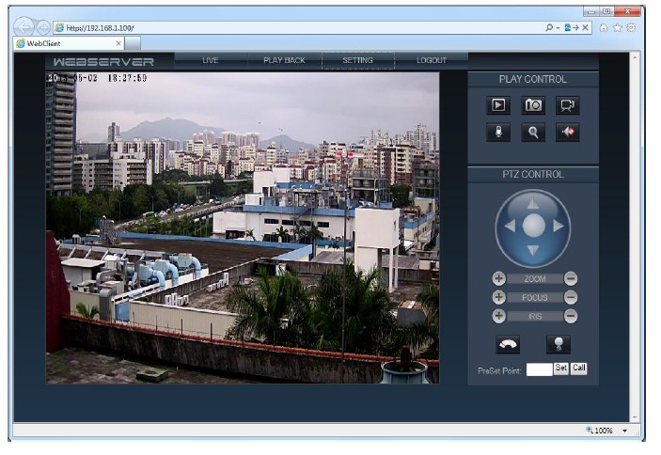Click the play video icon in Play Control
The height and width of the screenshot is (455, 661).
pyautogui.click(x=498, y=105)
